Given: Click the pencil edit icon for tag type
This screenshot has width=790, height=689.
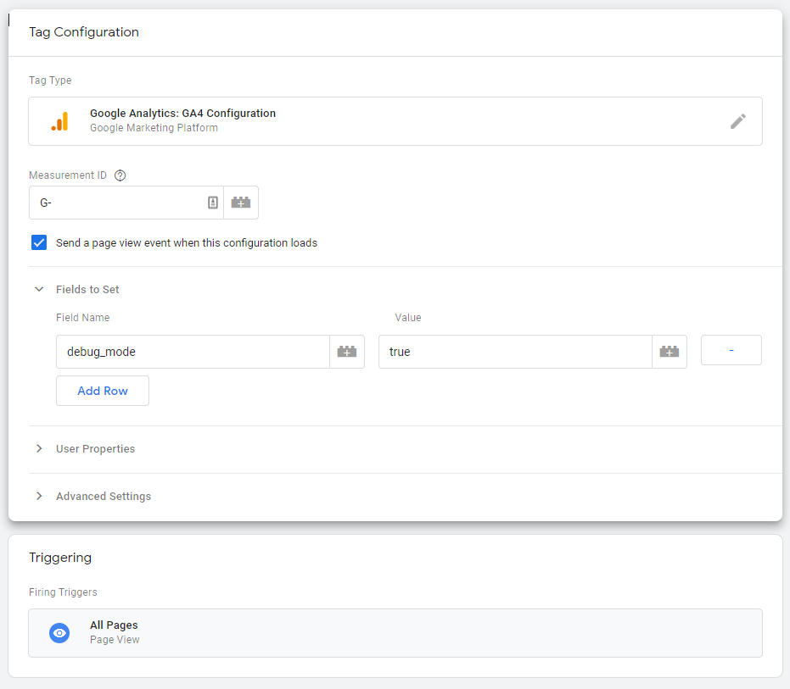Looking at the screenshot, I should tap(737, 121).
